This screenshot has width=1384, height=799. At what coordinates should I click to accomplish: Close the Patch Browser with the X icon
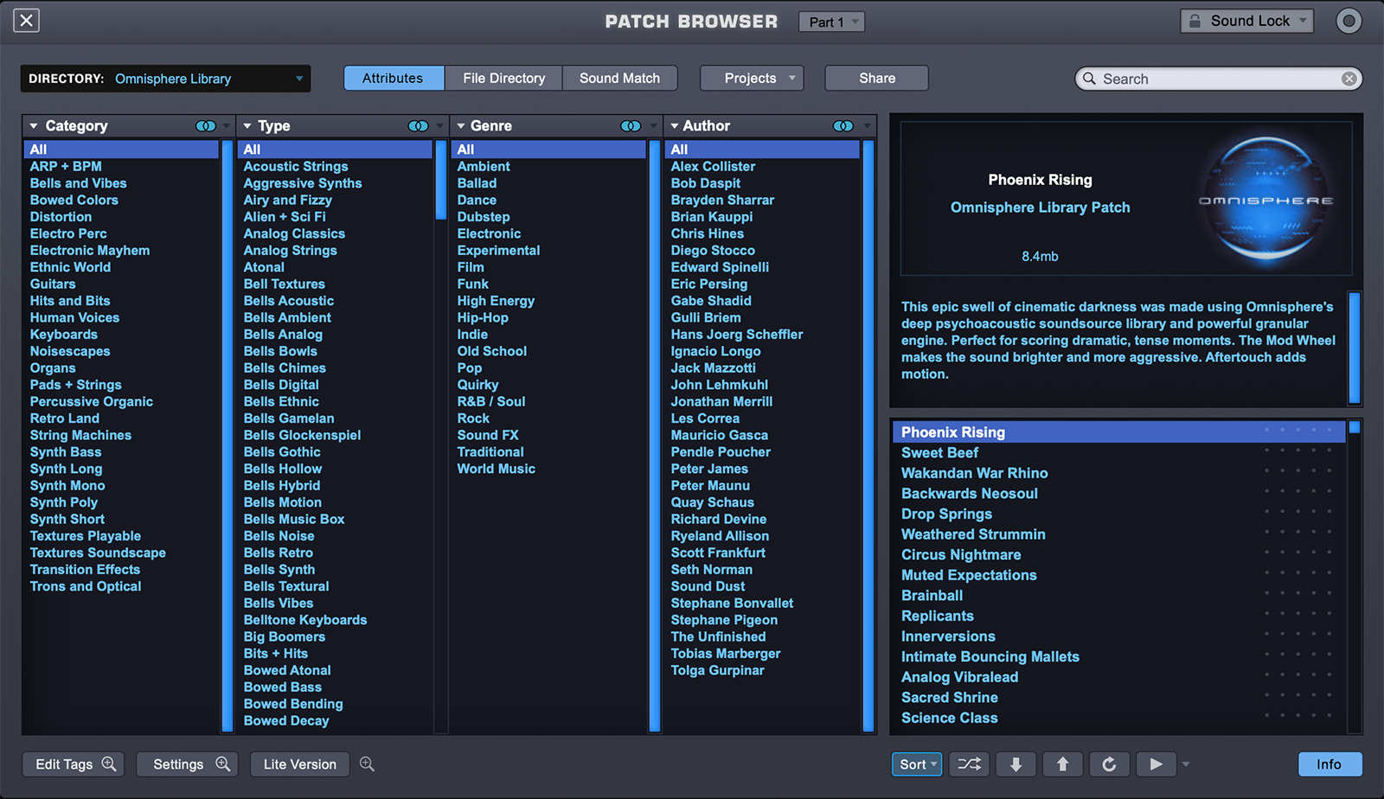(27, 21)
